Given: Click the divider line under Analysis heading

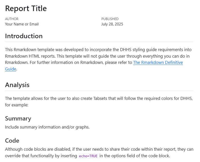Looking at the screenshot, I should (99, 91).
